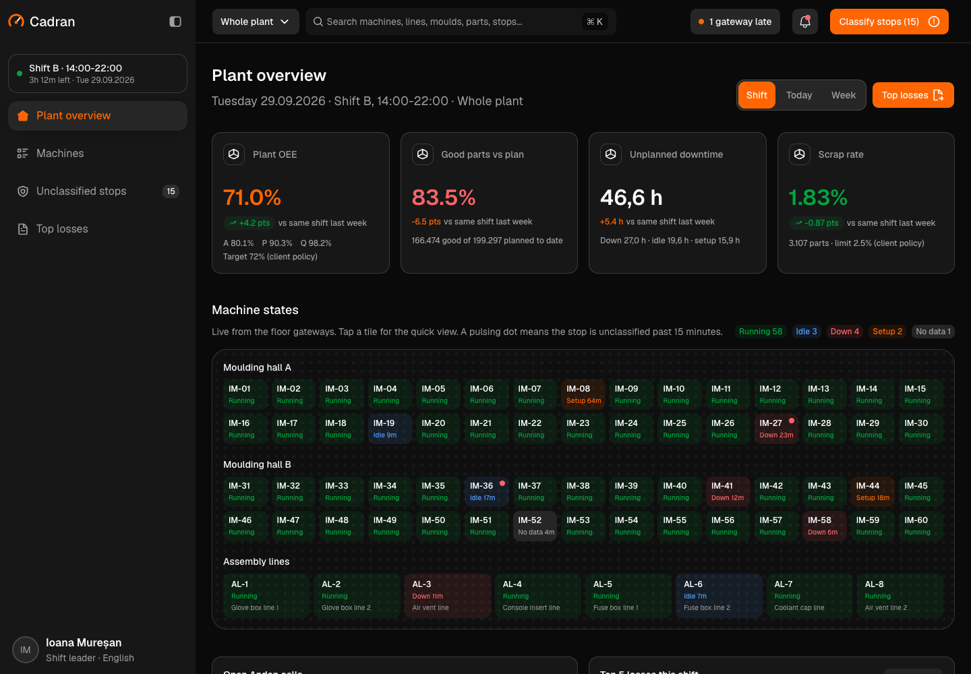Image resolution: width=971 pixels, height=674 pixels.
Task: Filter machines by Running 58
Action: [761, 332]
